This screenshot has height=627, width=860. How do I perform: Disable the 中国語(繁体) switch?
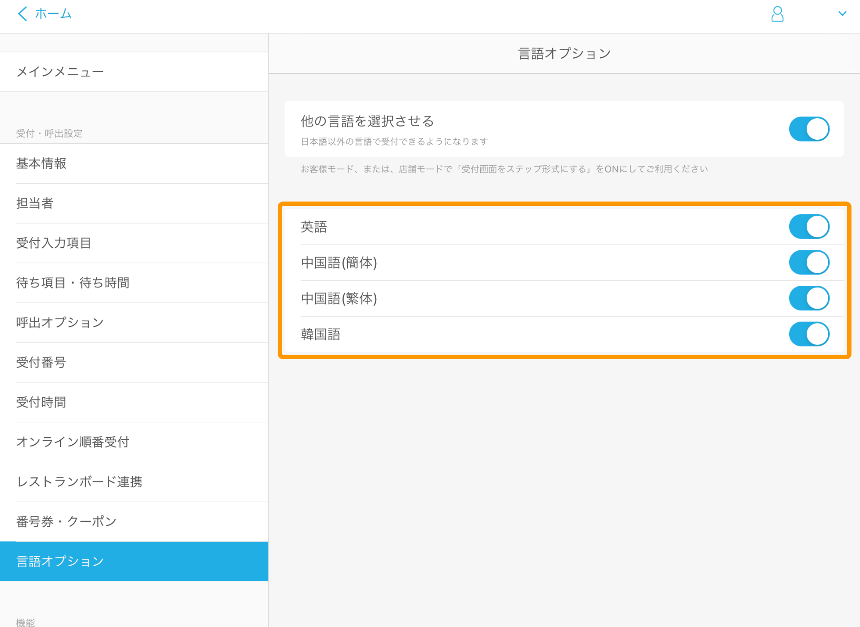pyautogui.click(x=809, y=298)
